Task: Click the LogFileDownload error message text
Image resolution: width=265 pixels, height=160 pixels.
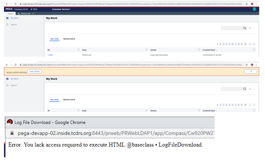Action: 105,145
